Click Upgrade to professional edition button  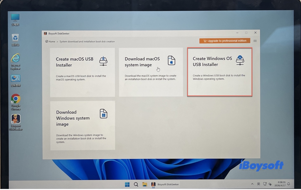pos(225,41)
